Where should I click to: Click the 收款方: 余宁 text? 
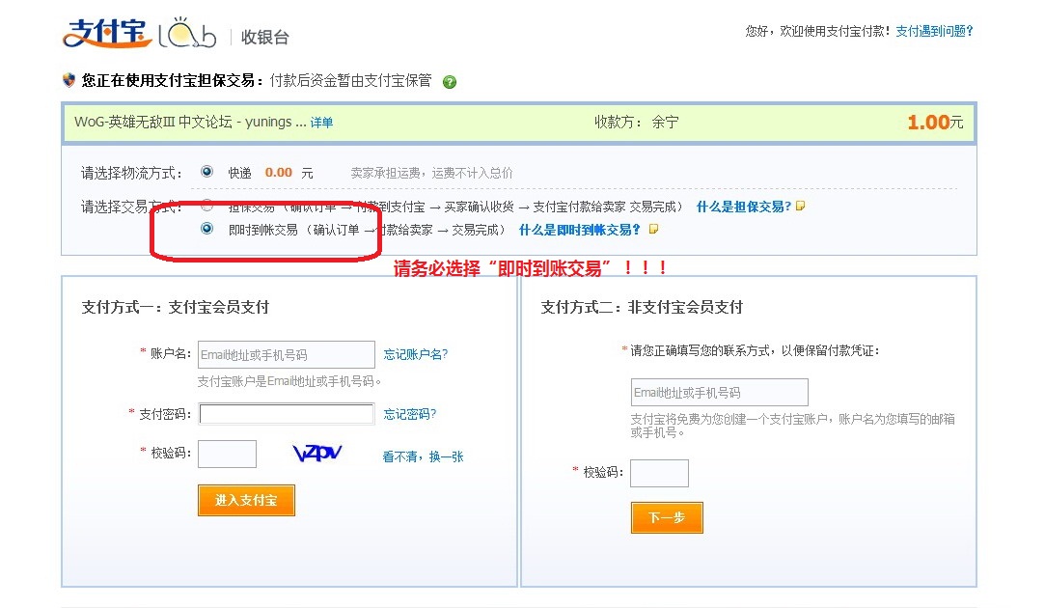click(637, 122)
